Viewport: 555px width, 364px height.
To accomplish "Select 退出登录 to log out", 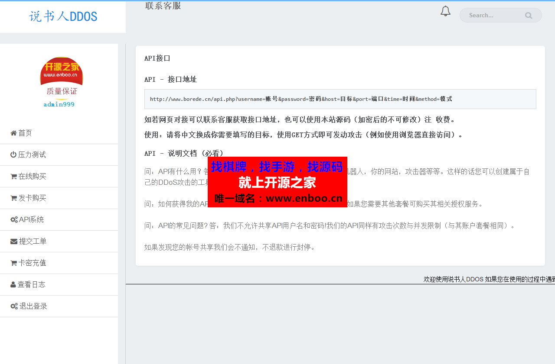I will point(59,306).
